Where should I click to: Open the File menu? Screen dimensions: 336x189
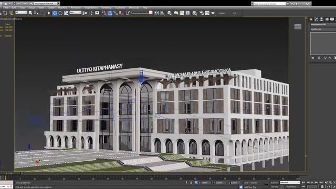(7, 8)
